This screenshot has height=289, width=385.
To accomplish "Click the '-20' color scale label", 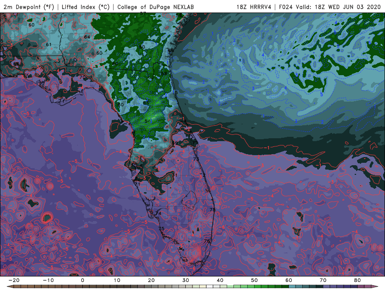I will 14,280.
